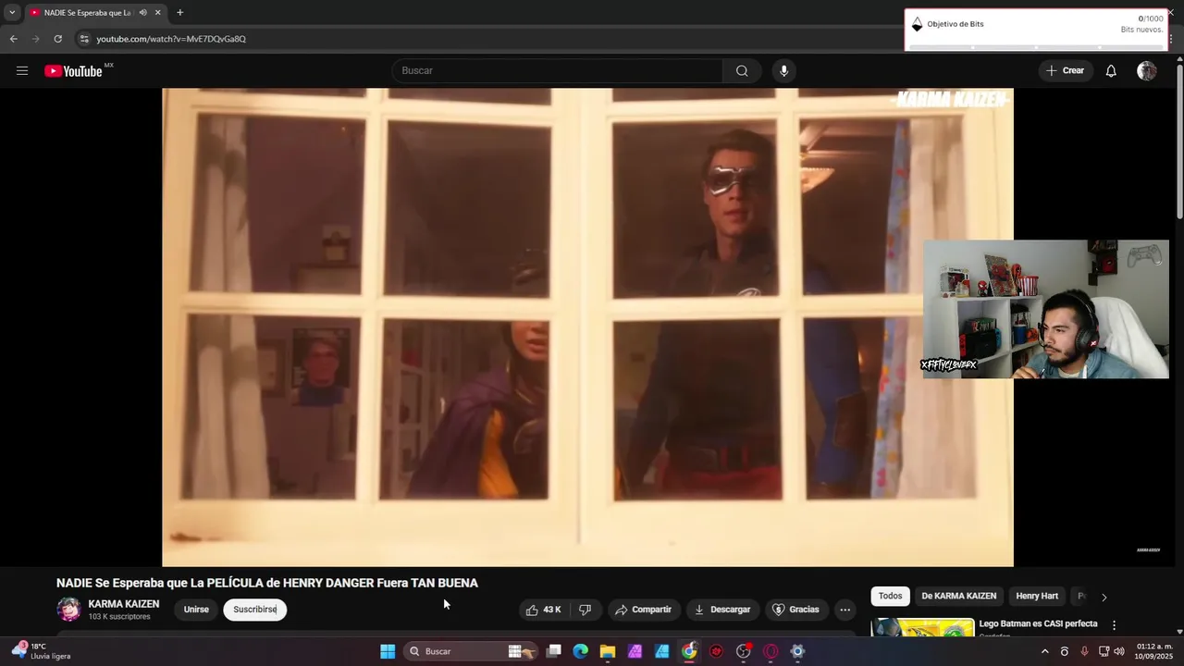Click the search magnifier button

(742, 71)
